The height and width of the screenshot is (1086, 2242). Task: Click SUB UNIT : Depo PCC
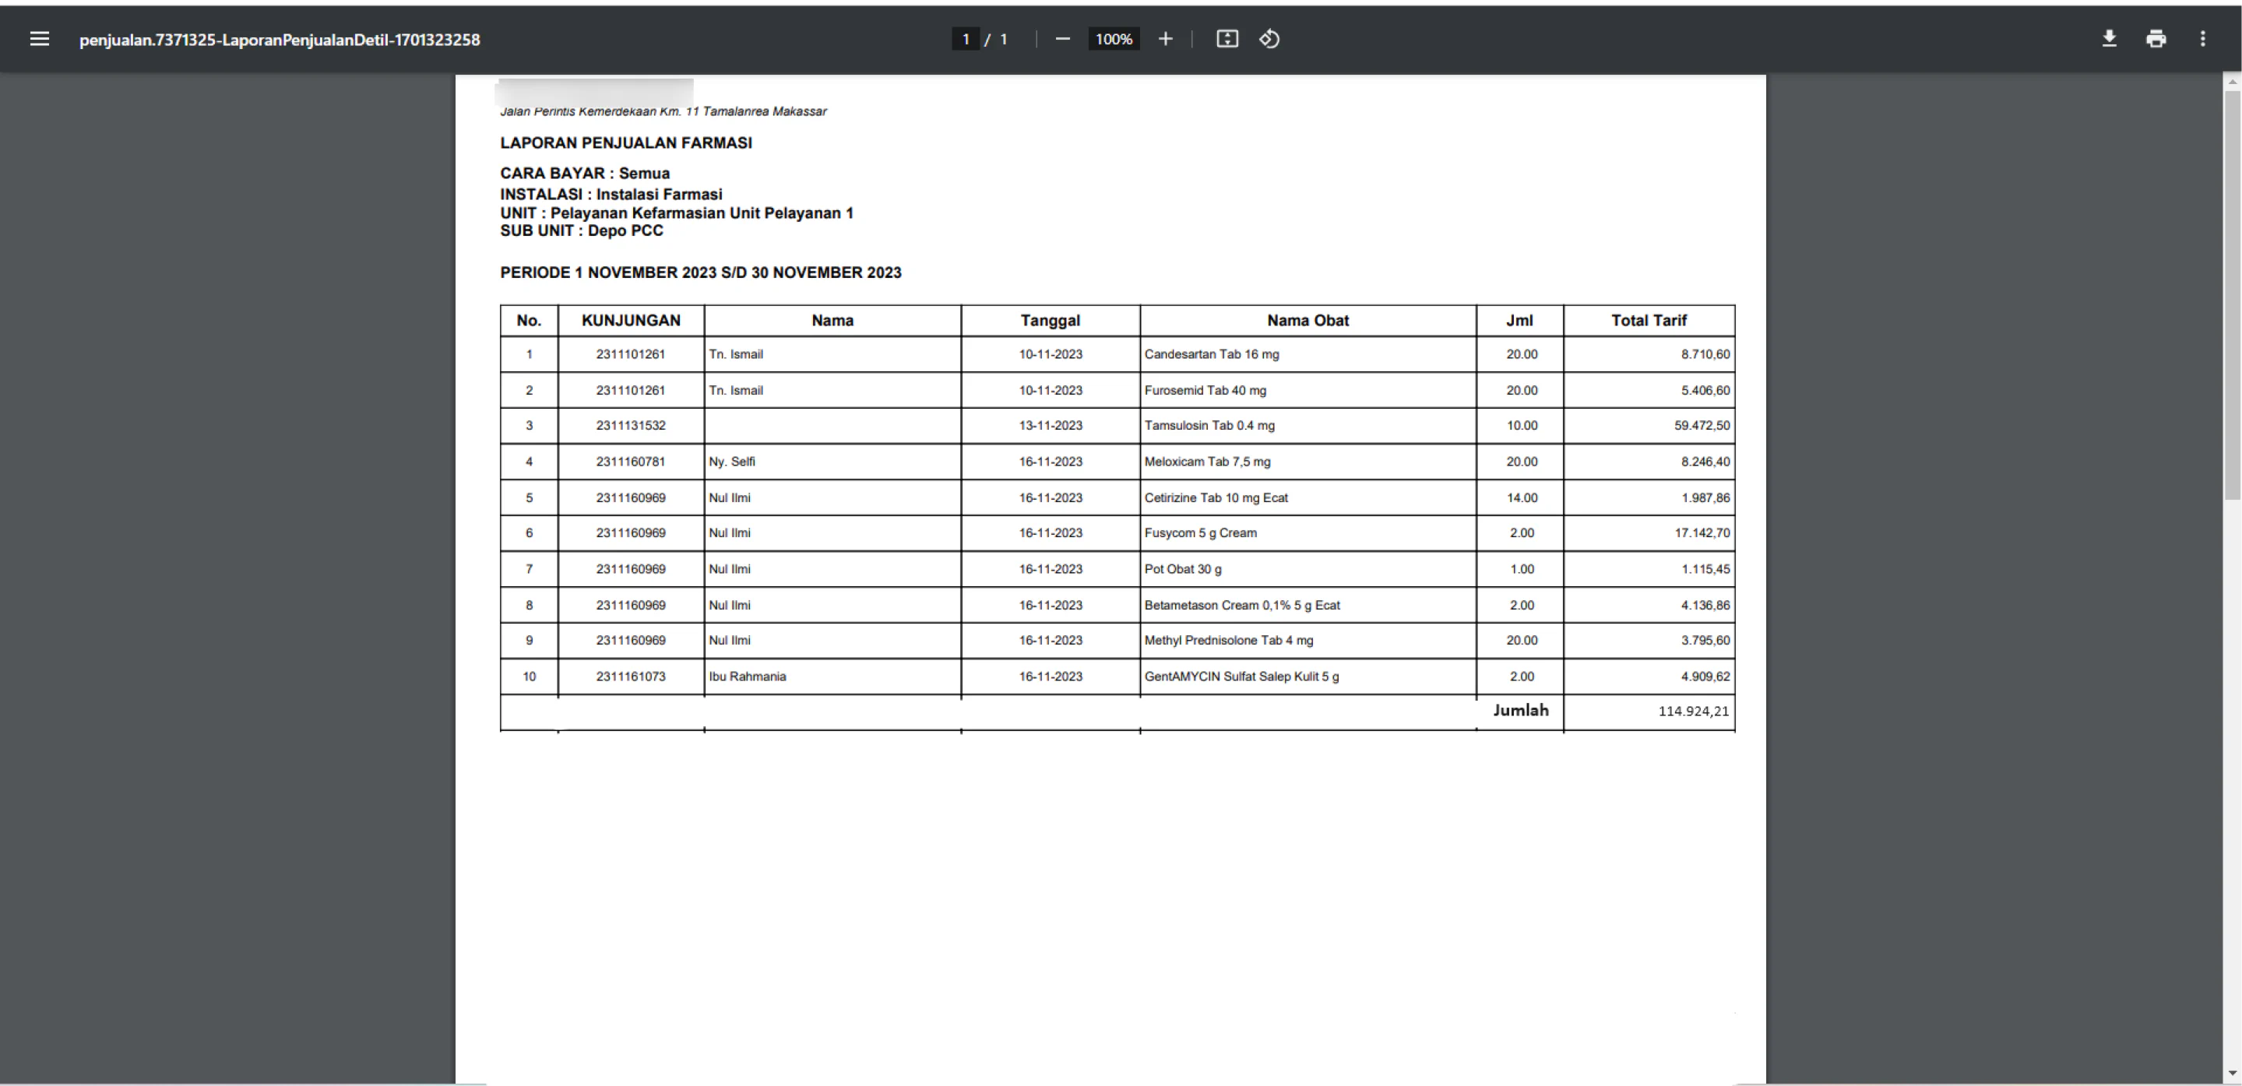point(582,230)
